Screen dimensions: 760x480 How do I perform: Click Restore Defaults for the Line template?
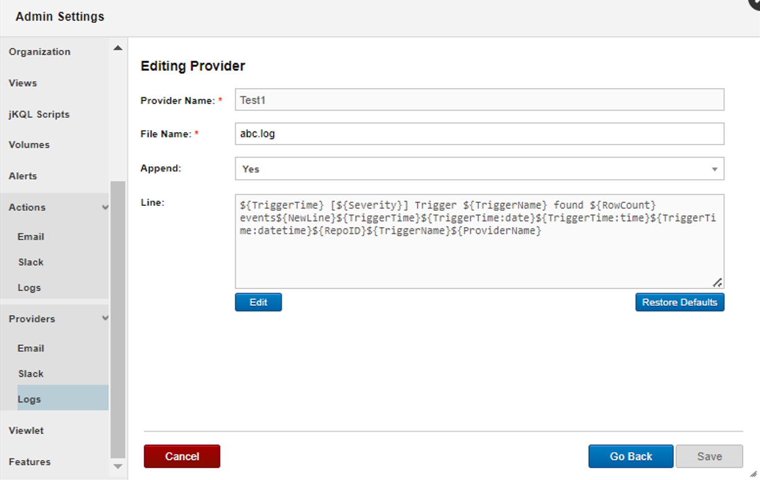click(679, 302)
